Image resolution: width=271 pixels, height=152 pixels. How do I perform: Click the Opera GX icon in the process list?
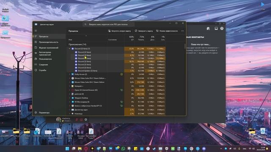point(73,90)
